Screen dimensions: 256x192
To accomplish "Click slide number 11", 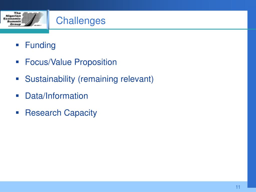I will (238, 187).
